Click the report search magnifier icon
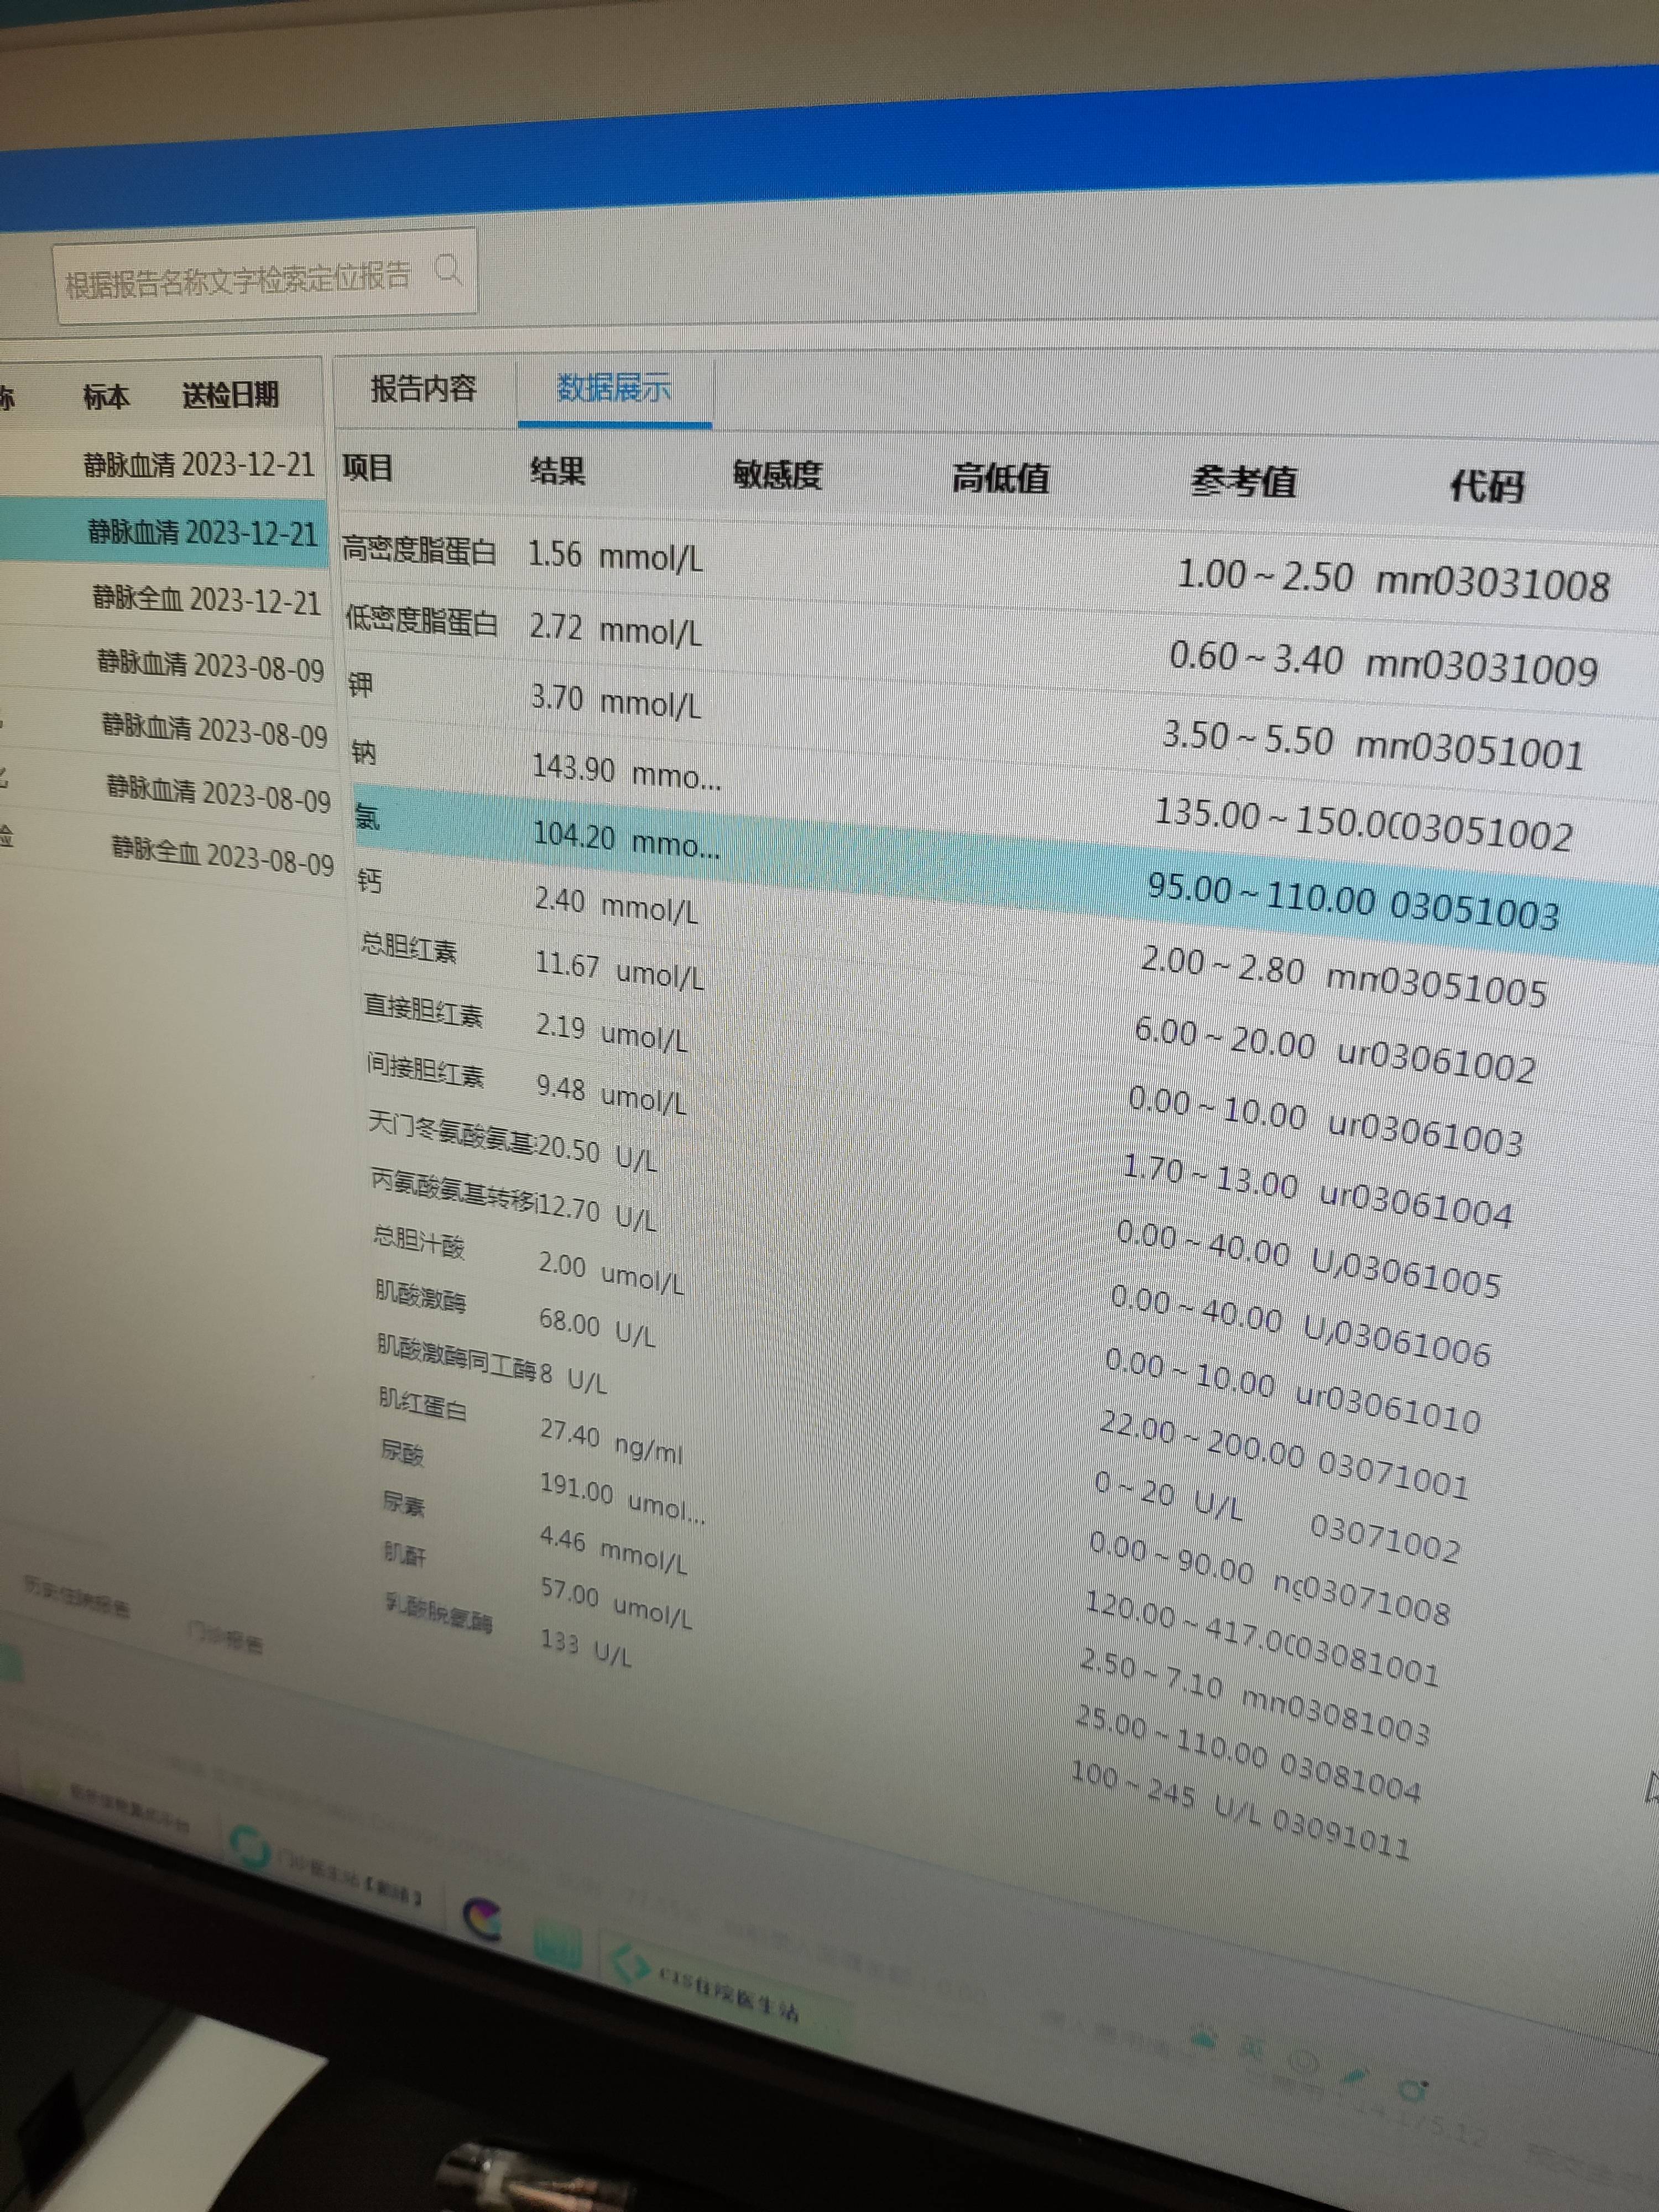Image resolution: width=1659 pixels, height=2212 pixels. 449,272
